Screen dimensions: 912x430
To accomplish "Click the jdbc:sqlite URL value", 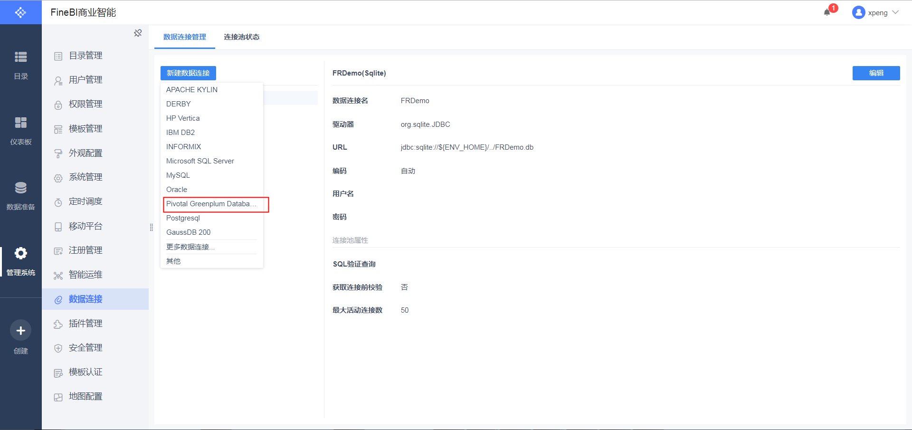I will [x=467, y=147].
